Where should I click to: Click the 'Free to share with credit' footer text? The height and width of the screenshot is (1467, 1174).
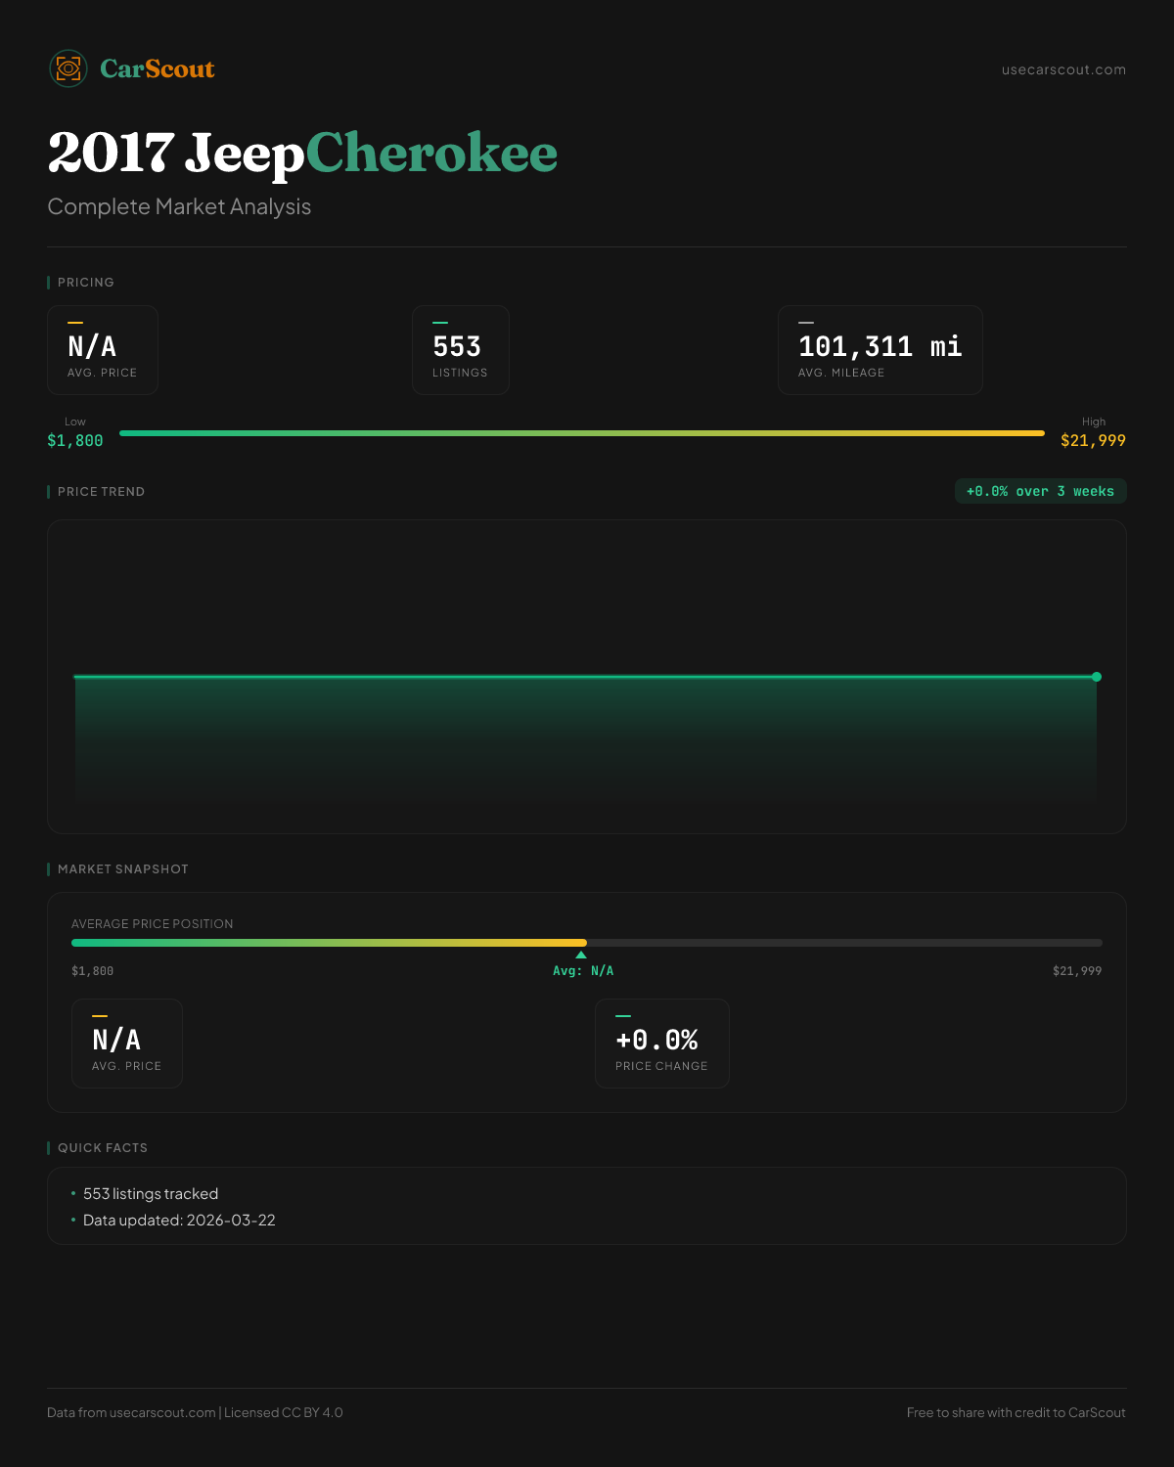[1016, 1412]
